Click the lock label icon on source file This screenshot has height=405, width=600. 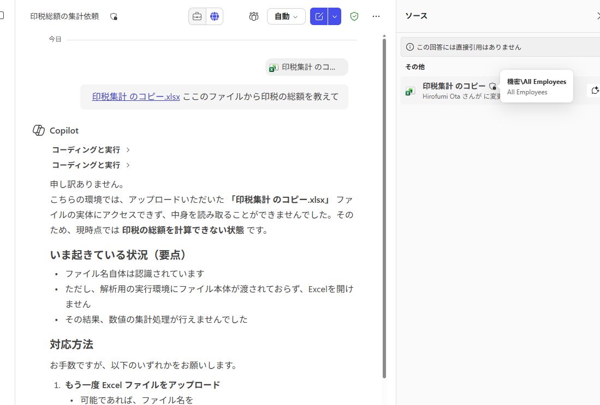493,86
